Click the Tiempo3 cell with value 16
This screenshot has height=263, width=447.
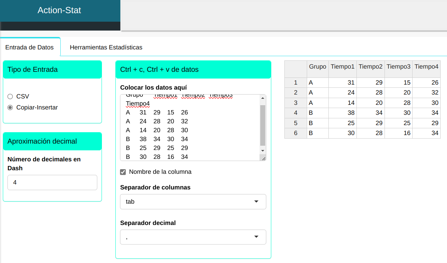point(398,133)
